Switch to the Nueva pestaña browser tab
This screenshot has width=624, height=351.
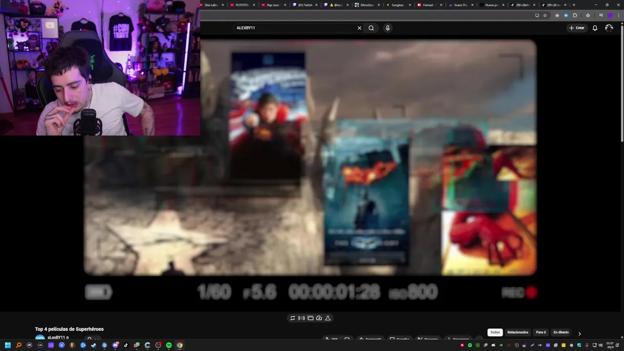[491, 5]
